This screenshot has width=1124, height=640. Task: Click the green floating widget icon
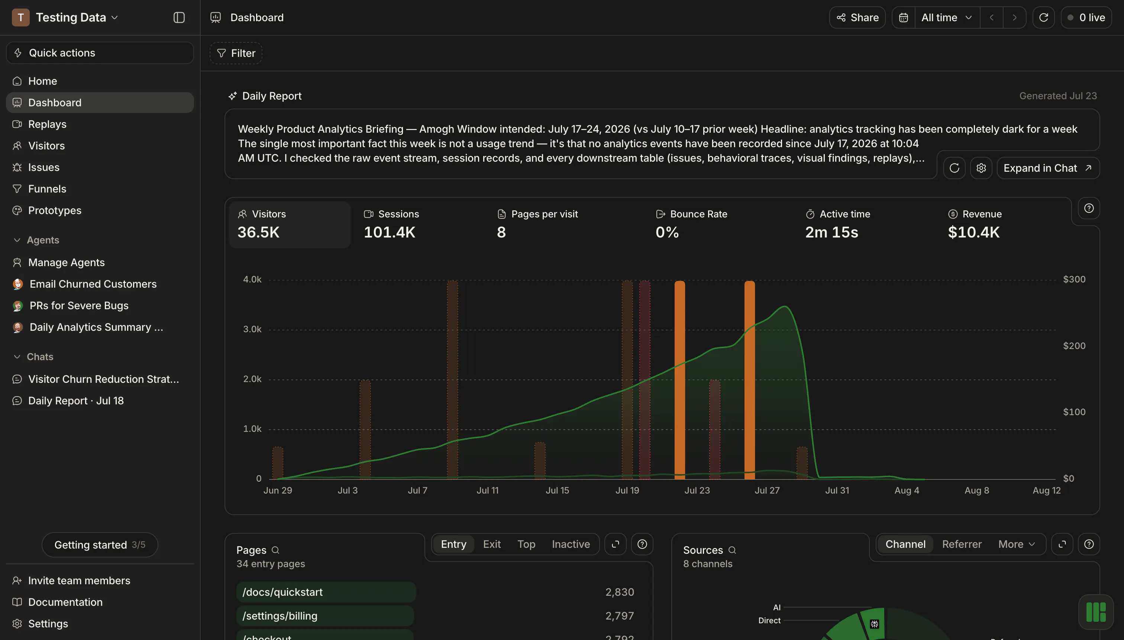click(1096, 612)
